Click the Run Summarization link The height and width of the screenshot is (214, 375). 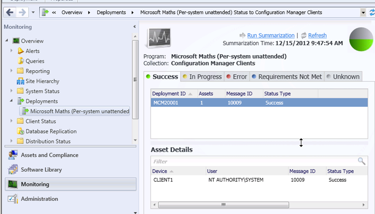click(x=271, y=35)
